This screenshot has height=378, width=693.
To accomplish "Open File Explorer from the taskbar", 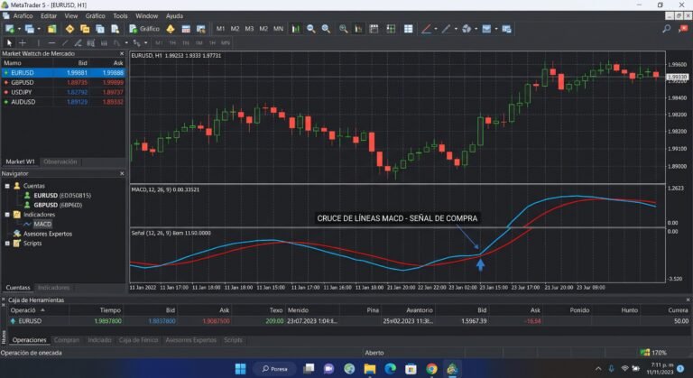I will pos(369,369).
